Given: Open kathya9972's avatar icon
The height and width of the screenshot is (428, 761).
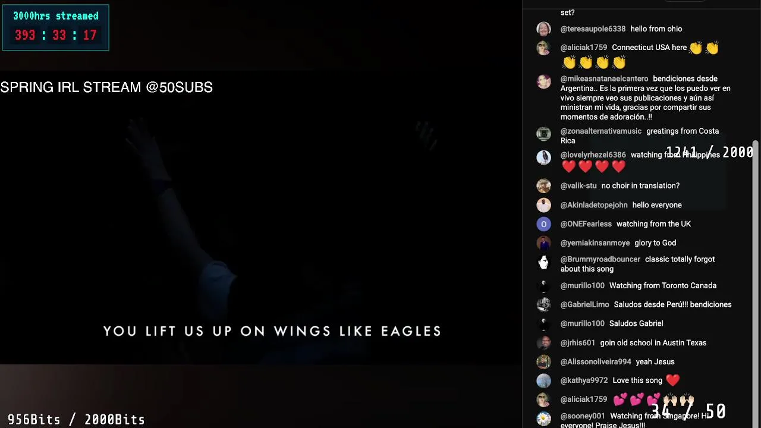Looking at the screenshot, I should [x=543, y=380].
